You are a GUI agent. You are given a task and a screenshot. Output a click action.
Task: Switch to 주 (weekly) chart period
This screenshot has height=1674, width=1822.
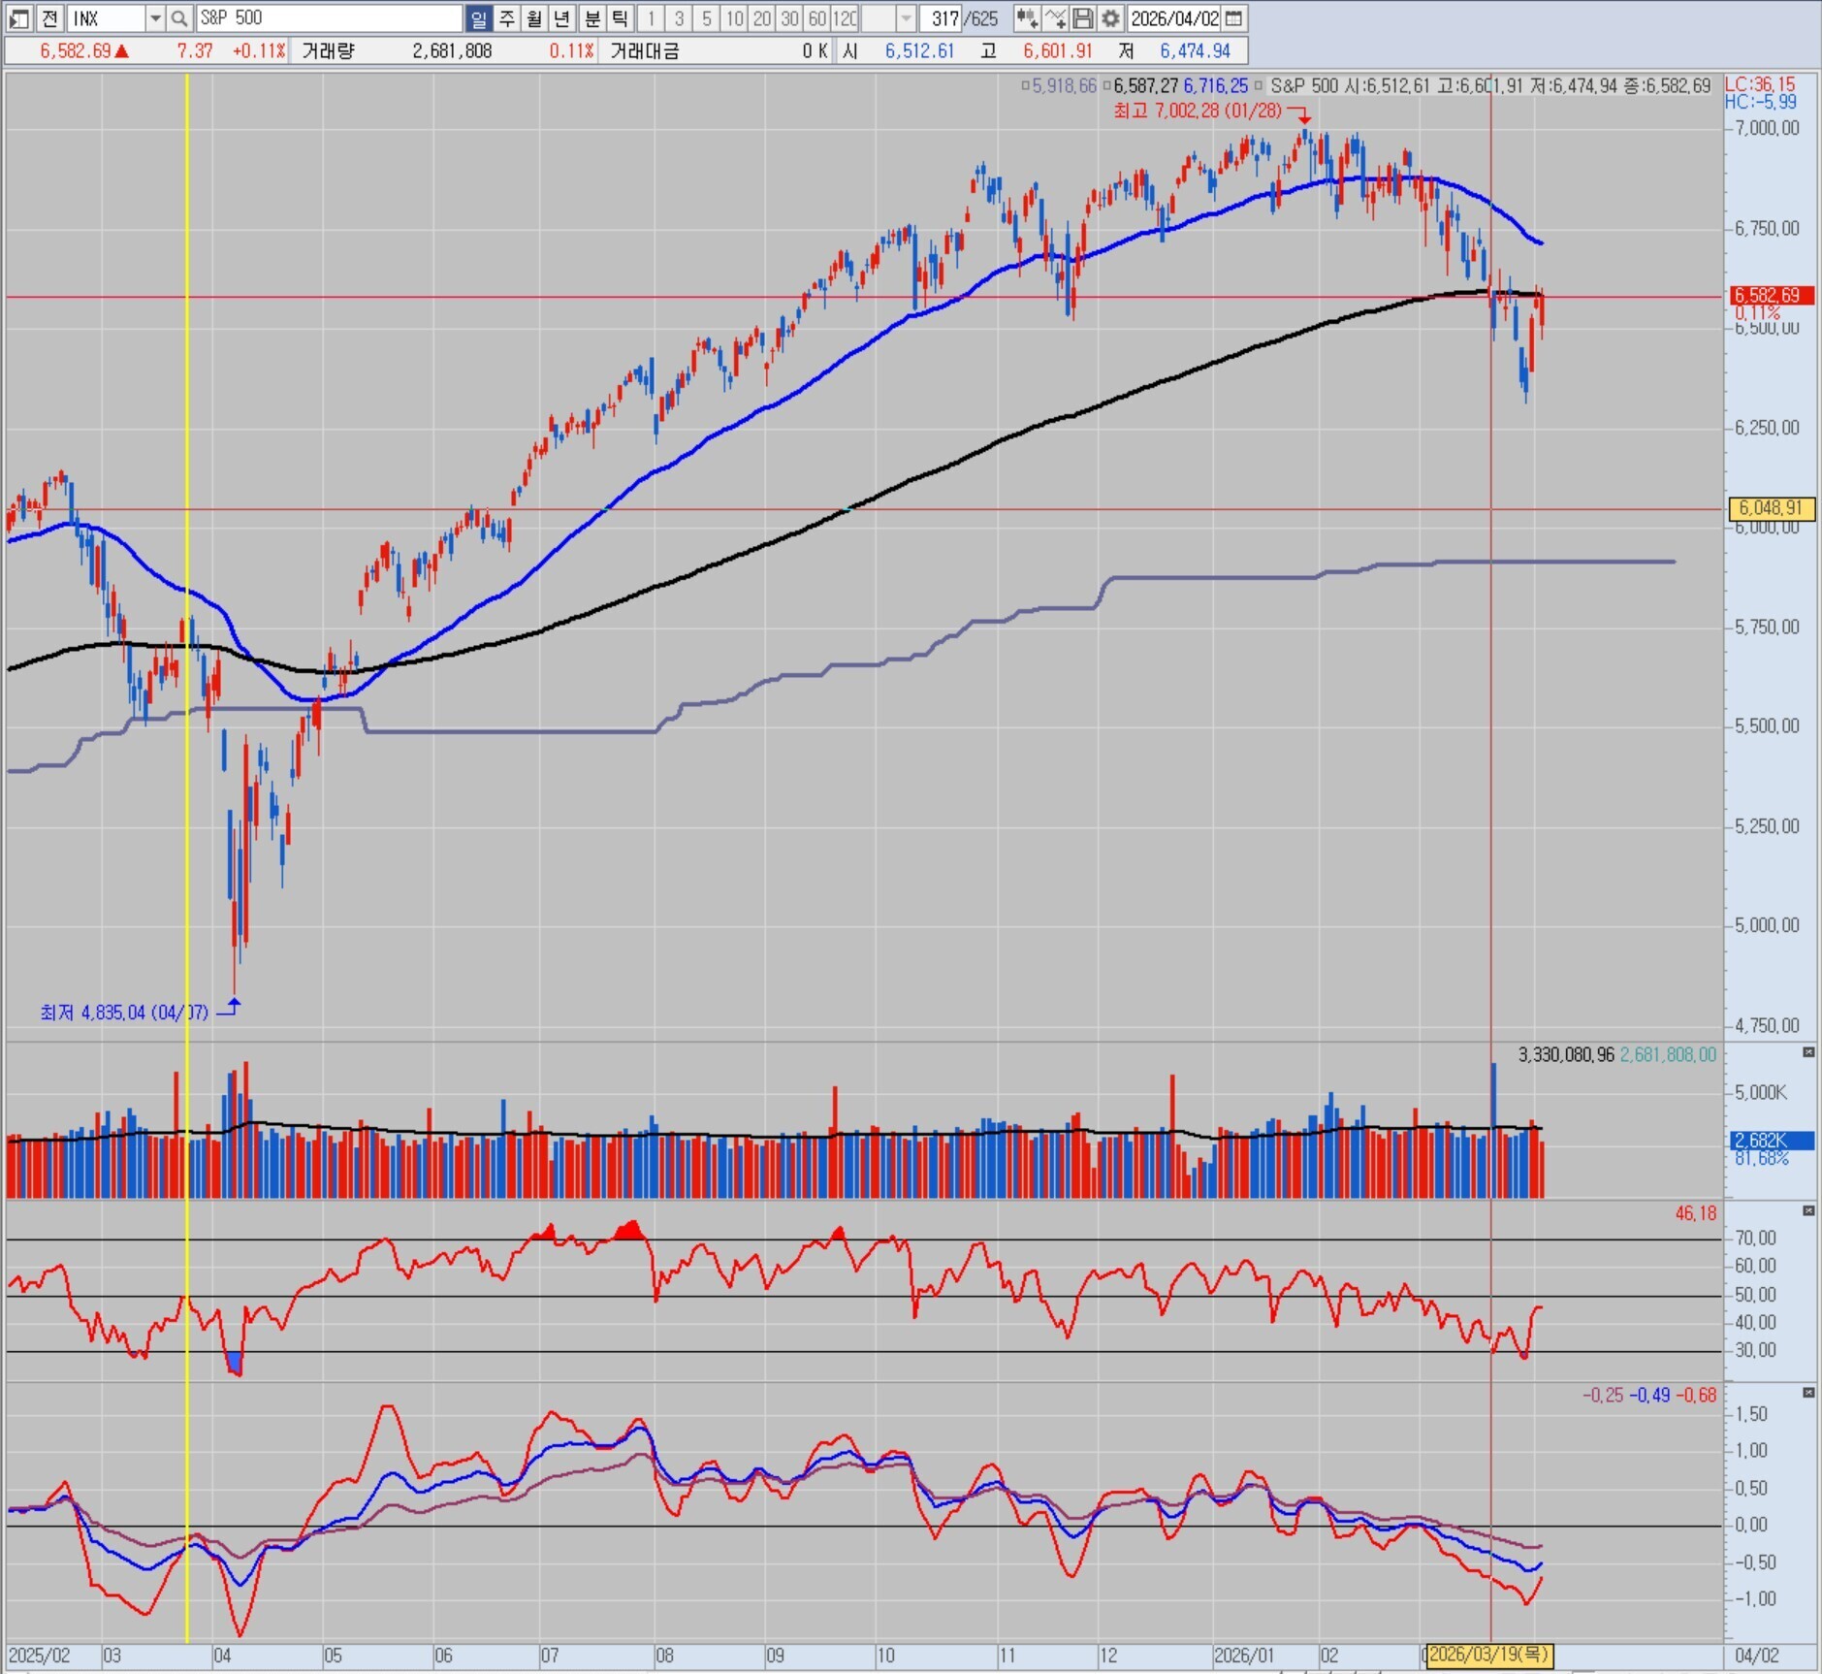coord(506,17)
